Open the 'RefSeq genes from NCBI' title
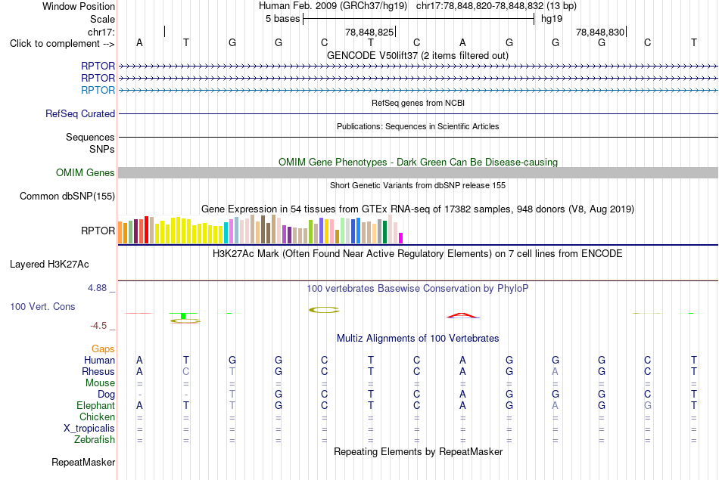 click(x=418, y=103)
